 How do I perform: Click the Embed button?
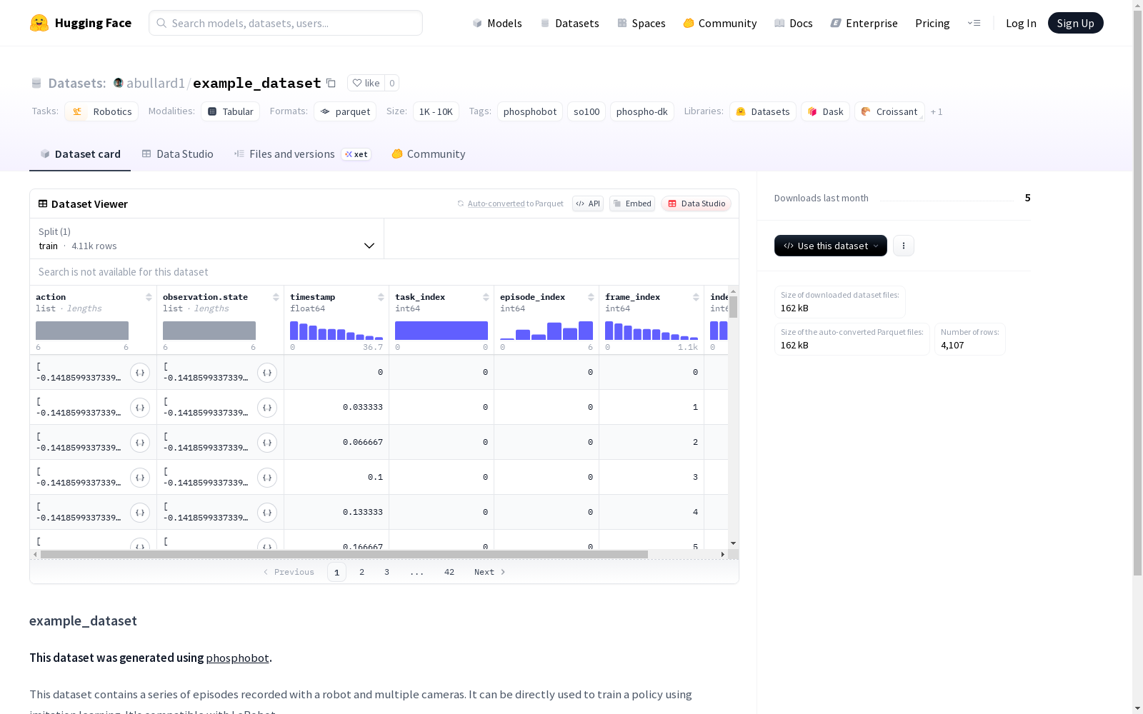pyautogui.click(x=632, y=203)
